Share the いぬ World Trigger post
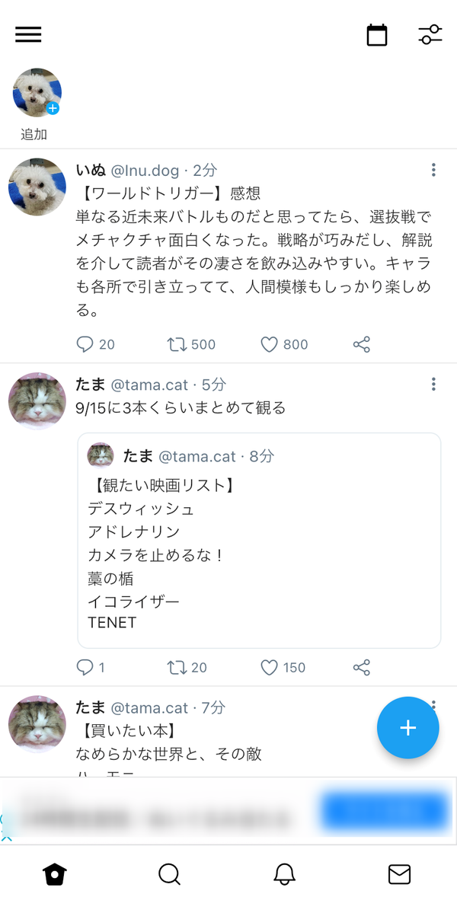Screen dimensions: 457x913 click(362, 345)
